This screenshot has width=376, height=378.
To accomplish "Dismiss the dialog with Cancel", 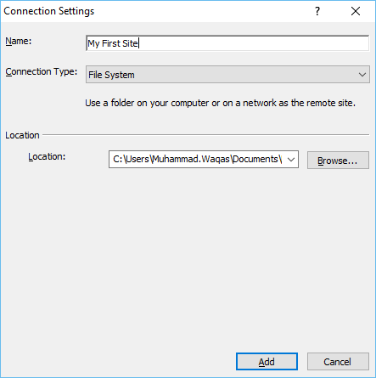I will [x=338, y=362].
